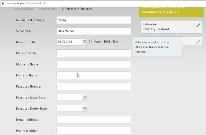Click the browser address bar URL

pos(26,3)
